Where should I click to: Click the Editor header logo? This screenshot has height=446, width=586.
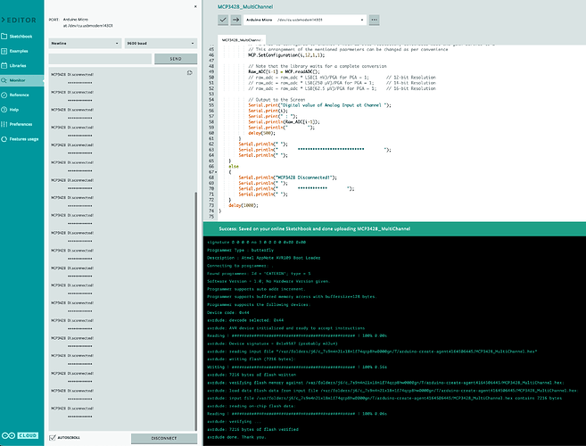click(19, 20)
